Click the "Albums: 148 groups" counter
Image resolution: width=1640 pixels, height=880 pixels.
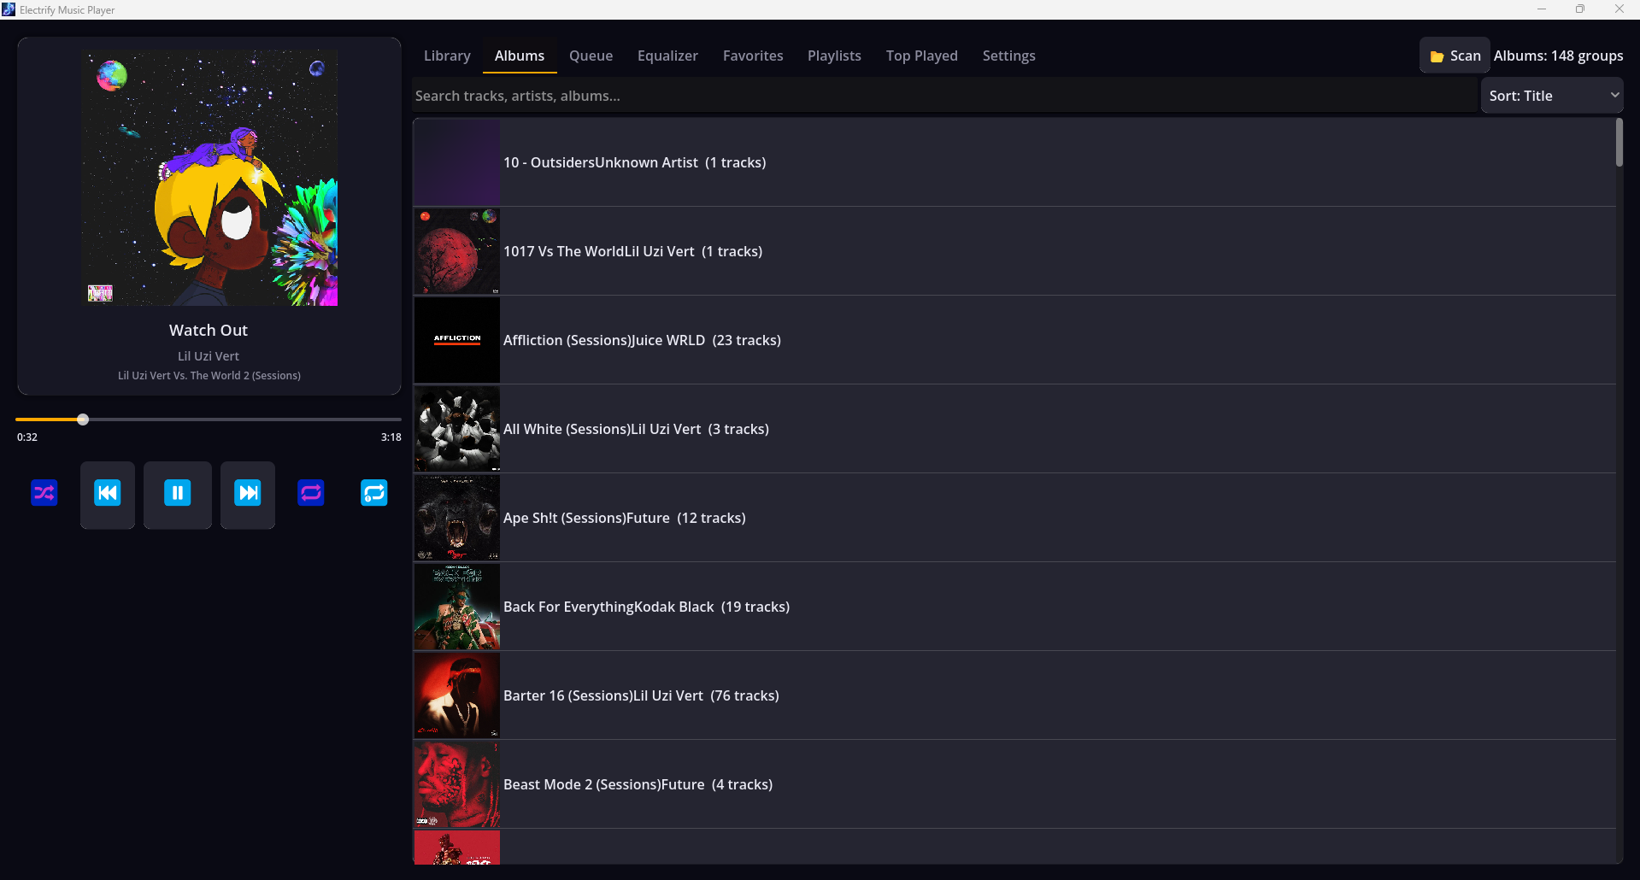pyautogui.click(x=1558, y=56)
